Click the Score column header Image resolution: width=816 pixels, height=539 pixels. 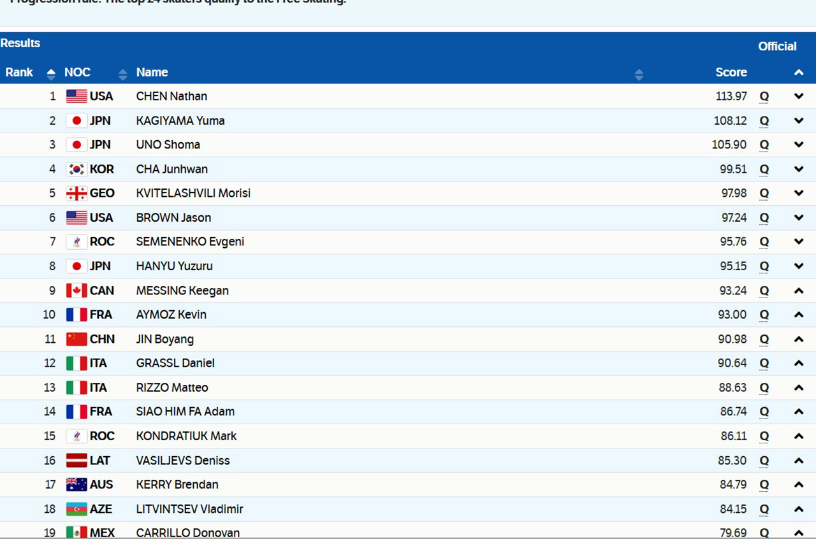pyautogui.click(x=731, y=73)
